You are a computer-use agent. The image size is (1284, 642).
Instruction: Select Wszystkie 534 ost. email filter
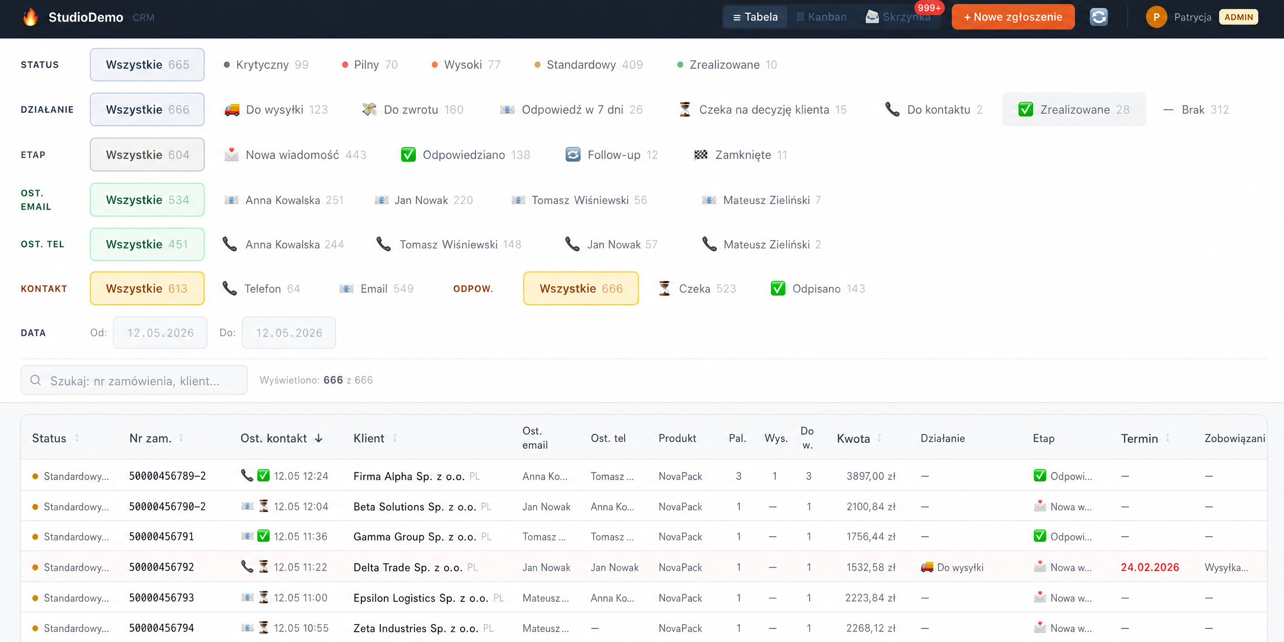pos(147,199)
